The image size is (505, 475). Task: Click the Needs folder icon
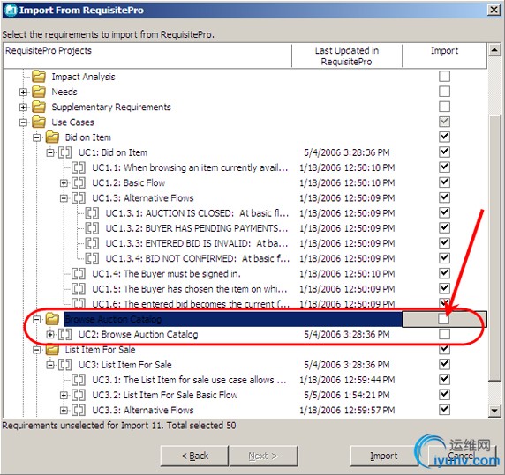[x=39, y=92]
